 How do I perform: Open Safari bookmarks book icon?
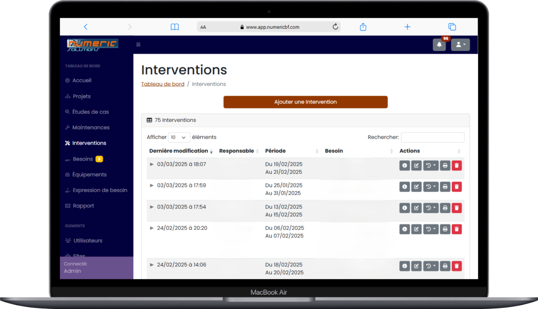[x=174, y=27]
